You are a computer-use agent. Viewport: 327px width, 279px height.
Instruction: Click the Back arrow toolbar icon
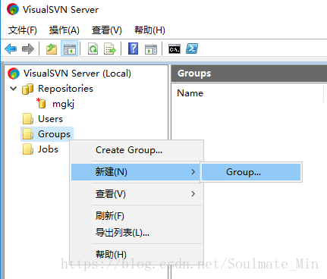tap(11, 49)
